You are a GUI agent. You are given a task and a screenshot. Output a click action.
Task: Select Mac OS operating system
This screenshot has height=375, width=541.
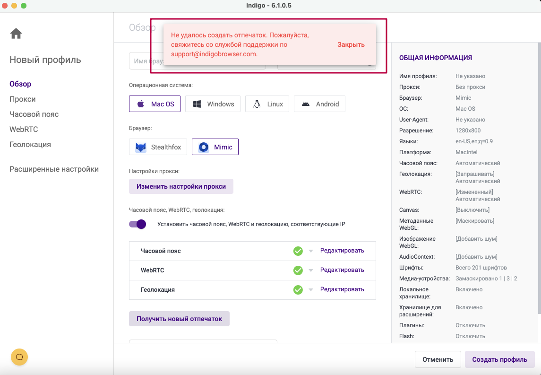point(155,104)
